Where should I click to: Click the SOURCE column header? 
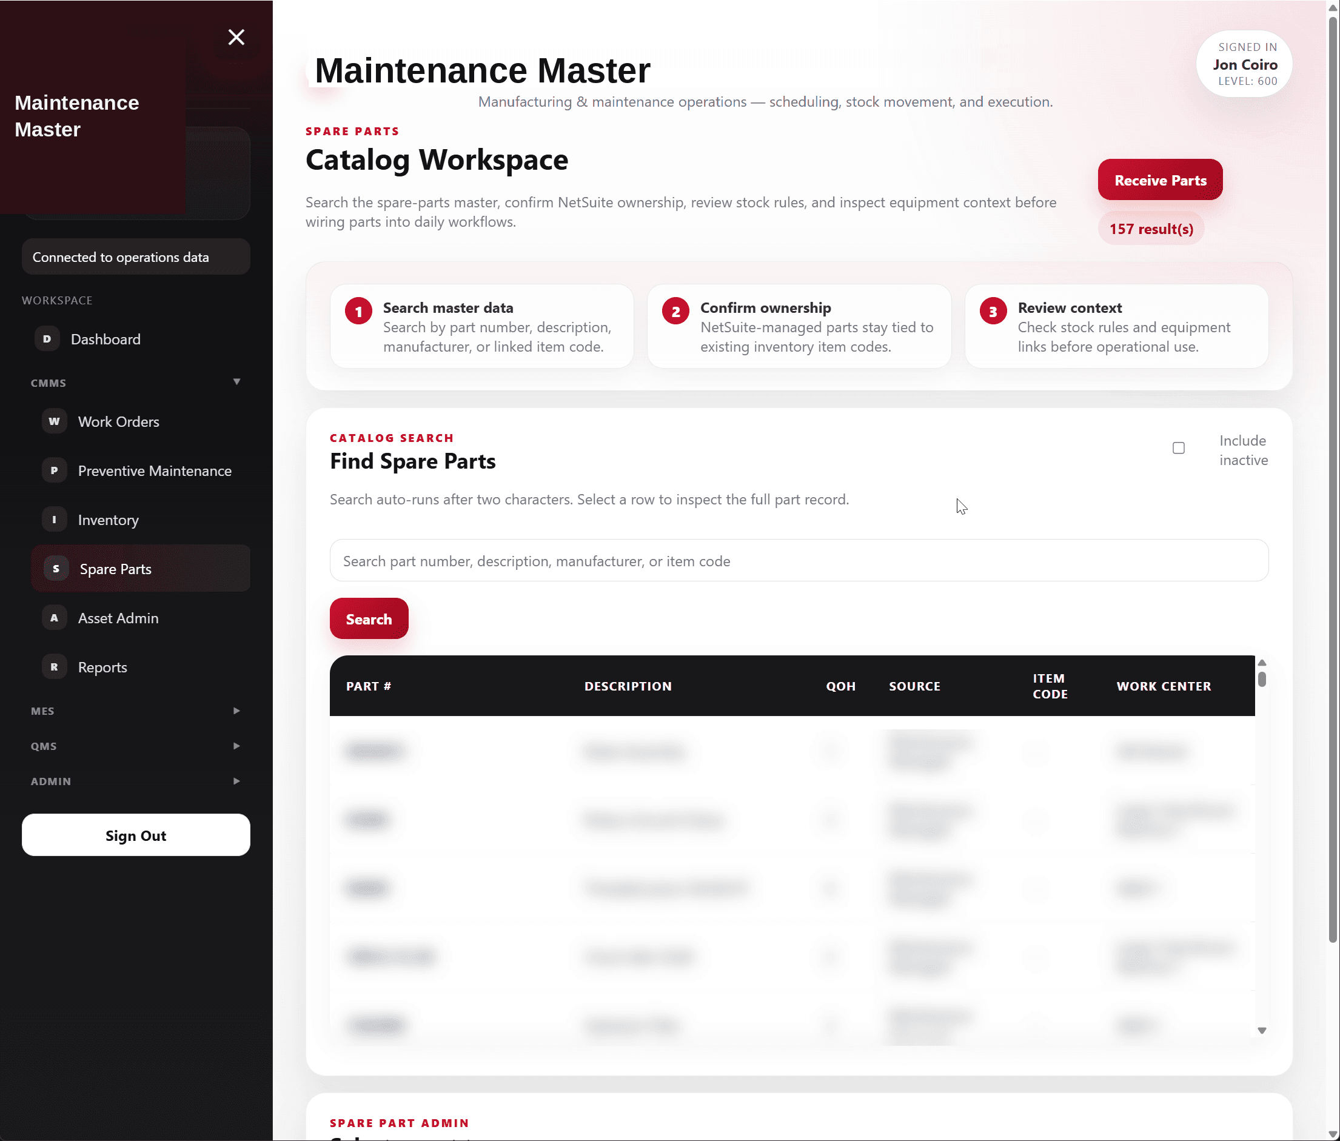click(x=914, y=686)
